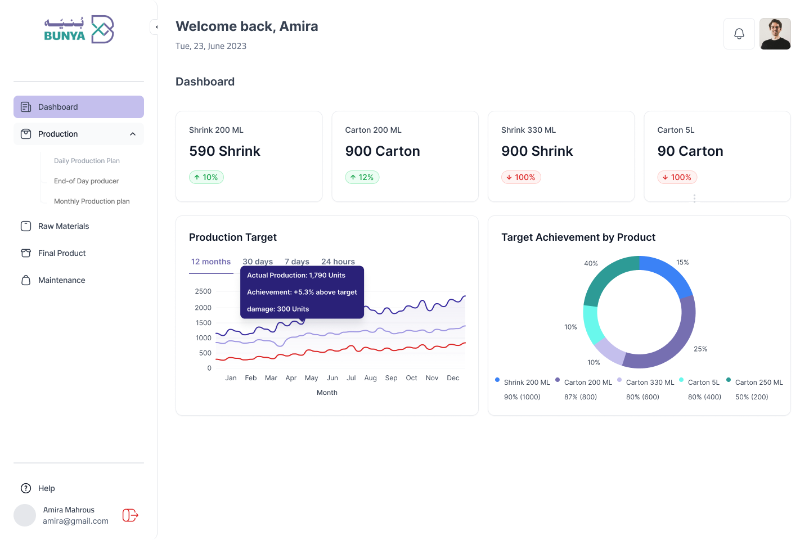Open Carton 5L card three-dot menu
Viewport: 809px width, 540px height.
(x=694, y=199)
